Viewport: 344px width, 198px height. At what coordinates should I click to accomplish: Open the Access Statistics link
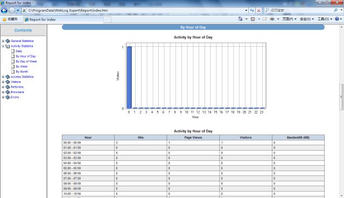click(x=22, y=77)
